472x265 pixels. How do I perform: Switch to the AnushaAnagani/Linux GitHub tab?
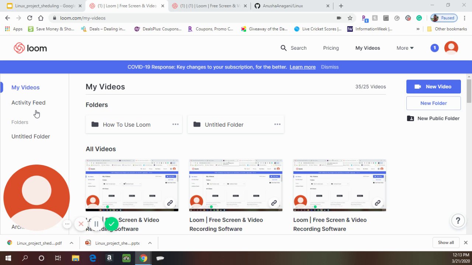(x=291, y=6)
